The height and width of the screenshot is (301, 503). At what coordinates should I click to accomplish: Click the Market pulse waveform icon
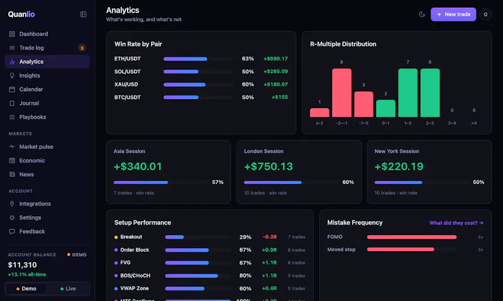click(x=12, y=146)
